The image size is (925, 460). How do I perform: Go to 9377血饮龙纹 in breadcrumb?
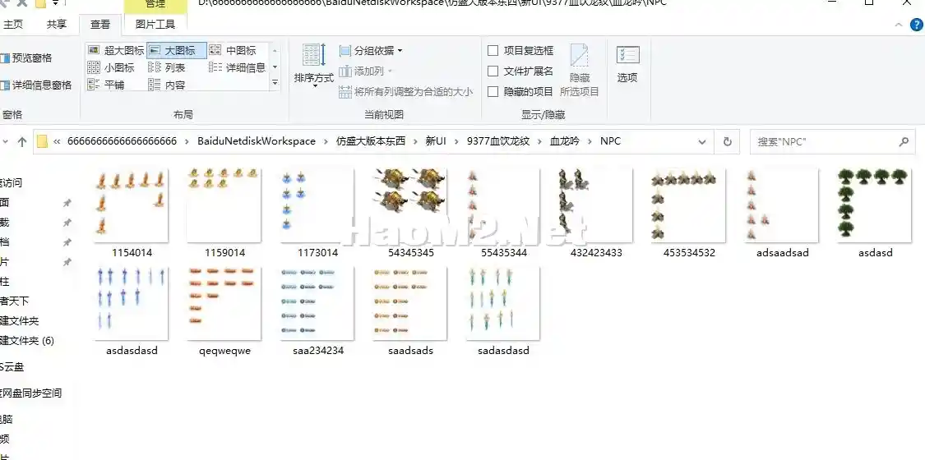point(498,141)
